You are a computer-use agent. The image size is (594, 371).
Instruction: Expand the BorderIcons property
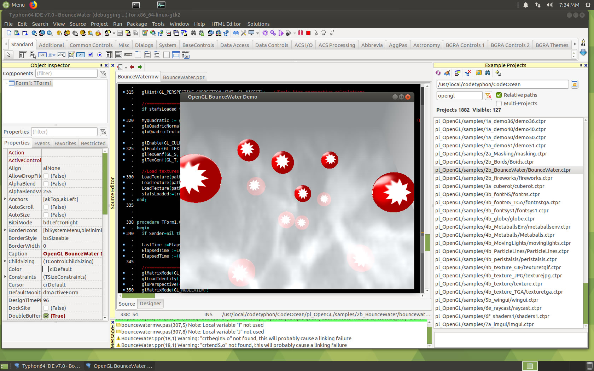point(5,230)
